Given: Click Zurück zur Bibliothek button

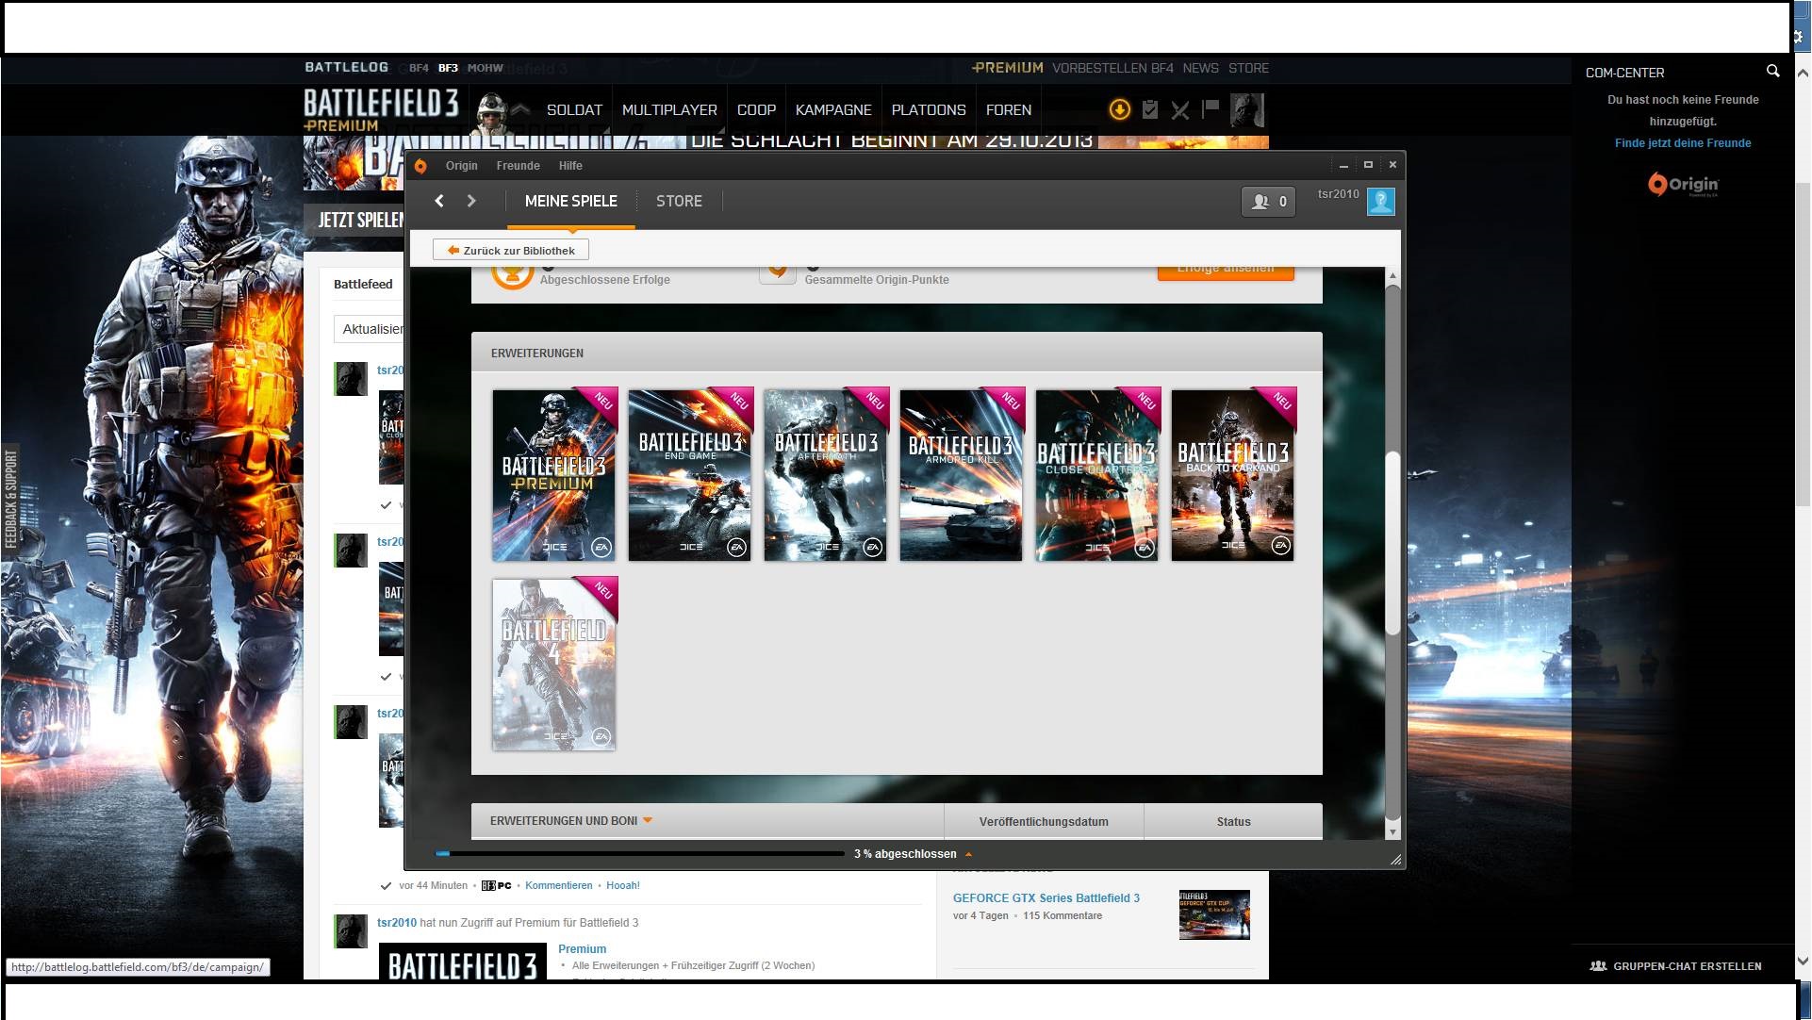Looking at the screenshot, I should click(x=511, y=250).
